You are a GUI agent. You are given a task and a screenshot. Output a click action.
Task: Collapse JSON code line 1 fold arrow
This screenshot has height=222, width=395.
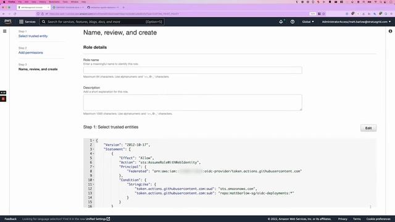93,141
